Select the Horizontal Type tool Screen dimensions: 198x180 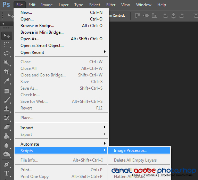click(x=7, y=173)
